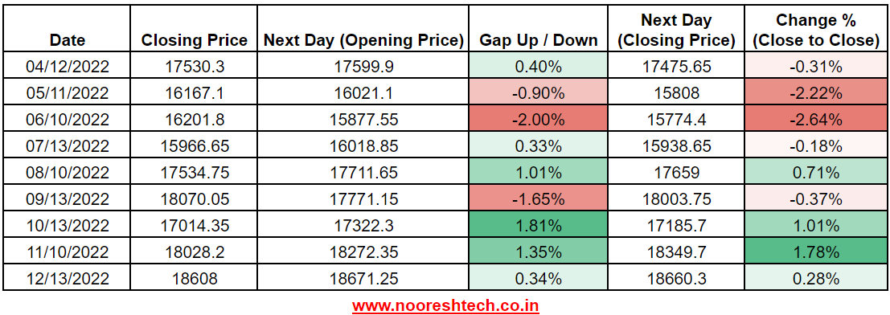Select closing price 18608 cell
890x315 pixels.
click(x=194, y=278)
